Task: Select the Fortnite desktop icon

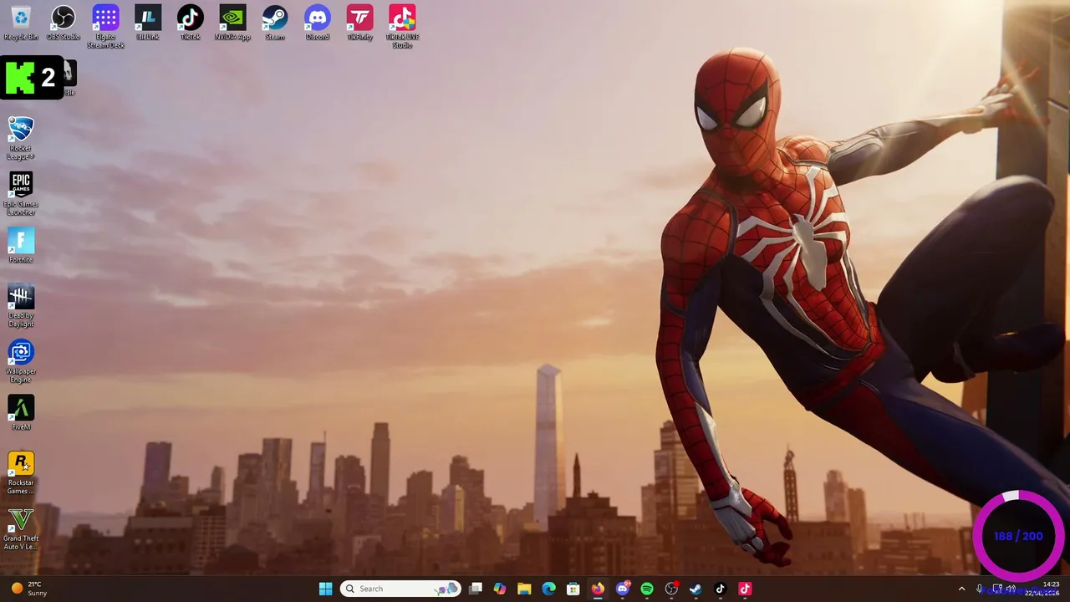Action: (21, 246)
